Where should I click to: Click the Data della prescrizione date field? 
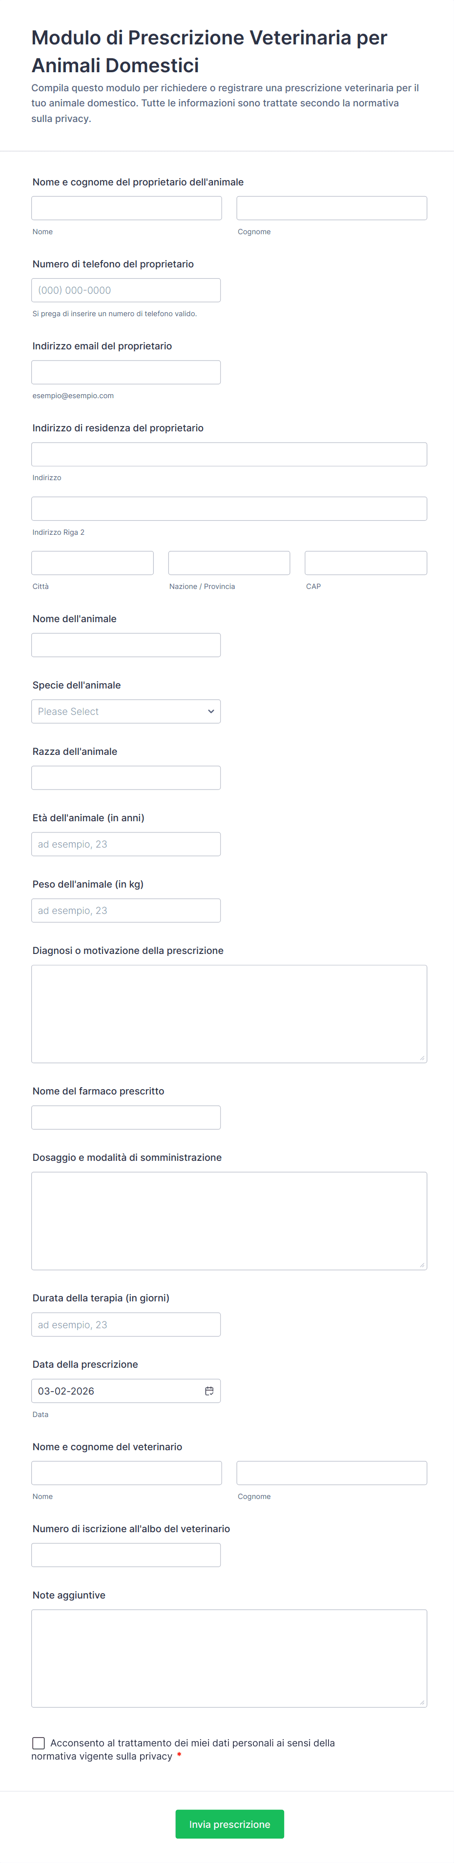pos(116,1391)
